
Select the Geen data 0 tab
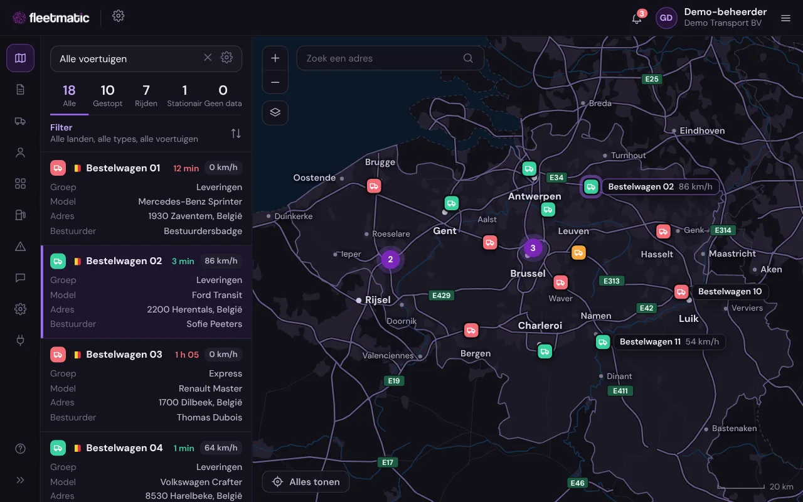coord(223,96)
